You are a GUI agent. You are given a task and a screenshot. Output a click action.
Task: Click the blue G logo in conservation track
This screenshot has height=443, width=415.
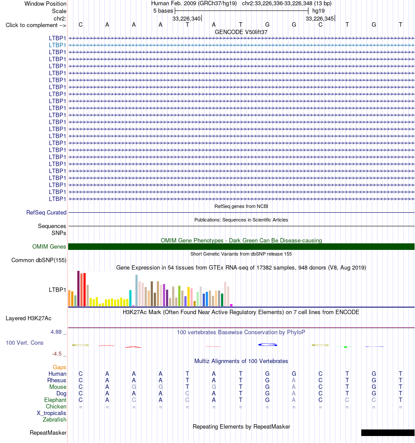267,345
